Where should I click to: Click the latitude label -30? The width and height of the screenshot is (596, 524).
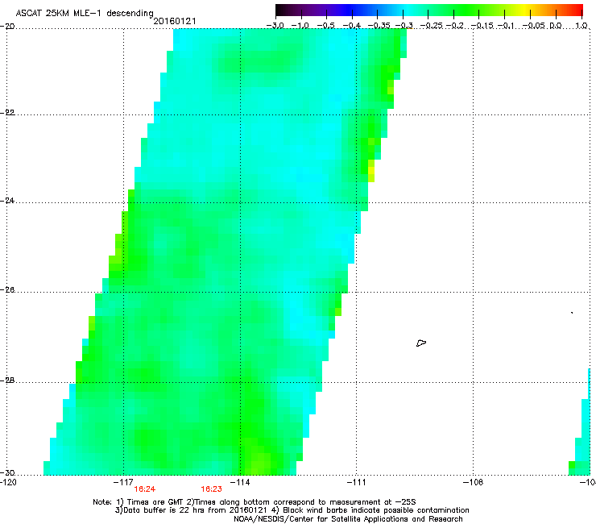(7, 472)
